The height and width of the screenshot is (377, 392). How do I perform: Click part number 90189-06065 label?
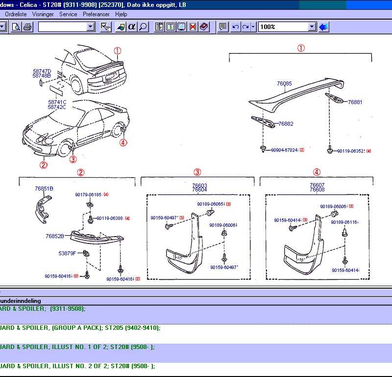click(211, 204)
